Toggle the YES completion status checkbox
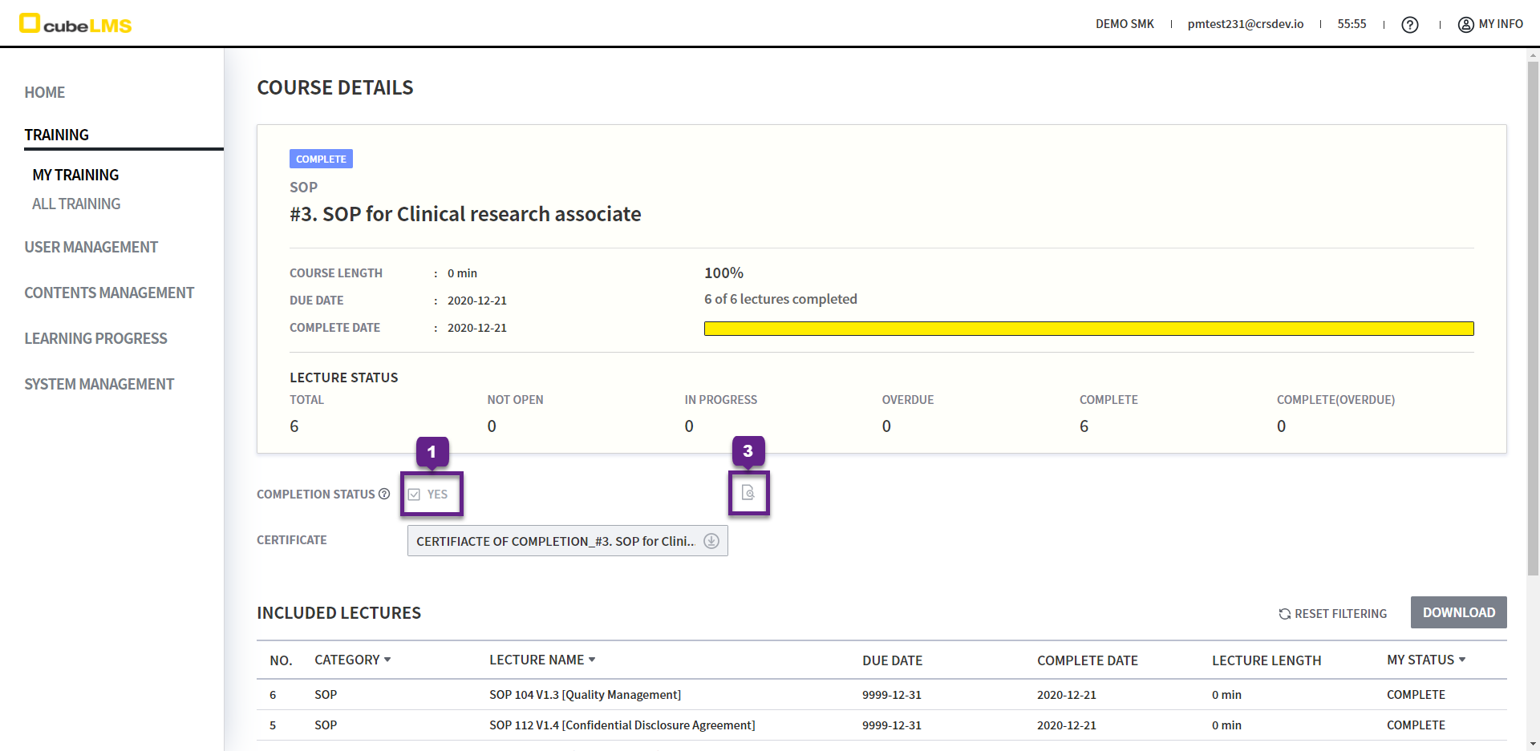The image size is (1540, 751). 415,495
